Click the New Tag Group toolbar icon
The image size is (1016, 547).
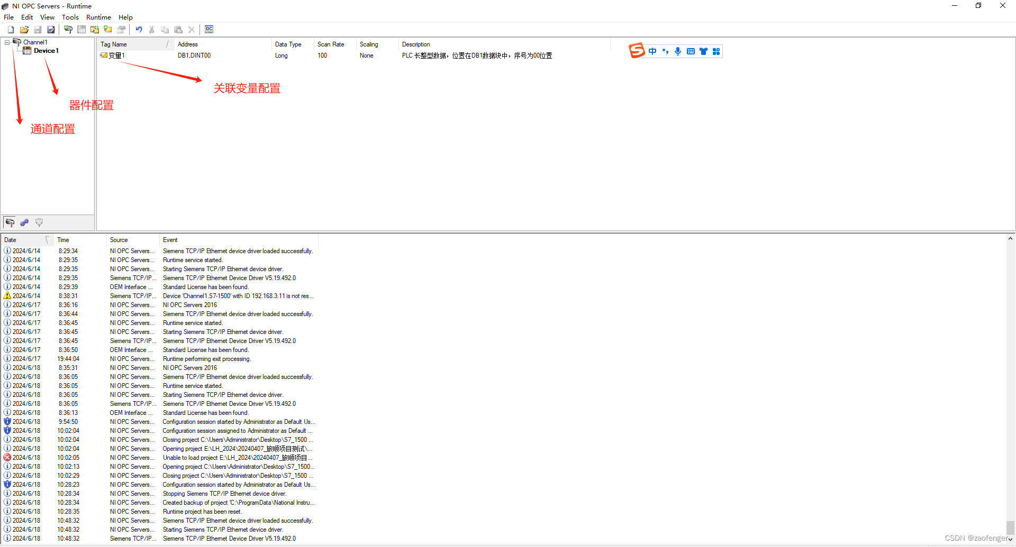[95, 30]
